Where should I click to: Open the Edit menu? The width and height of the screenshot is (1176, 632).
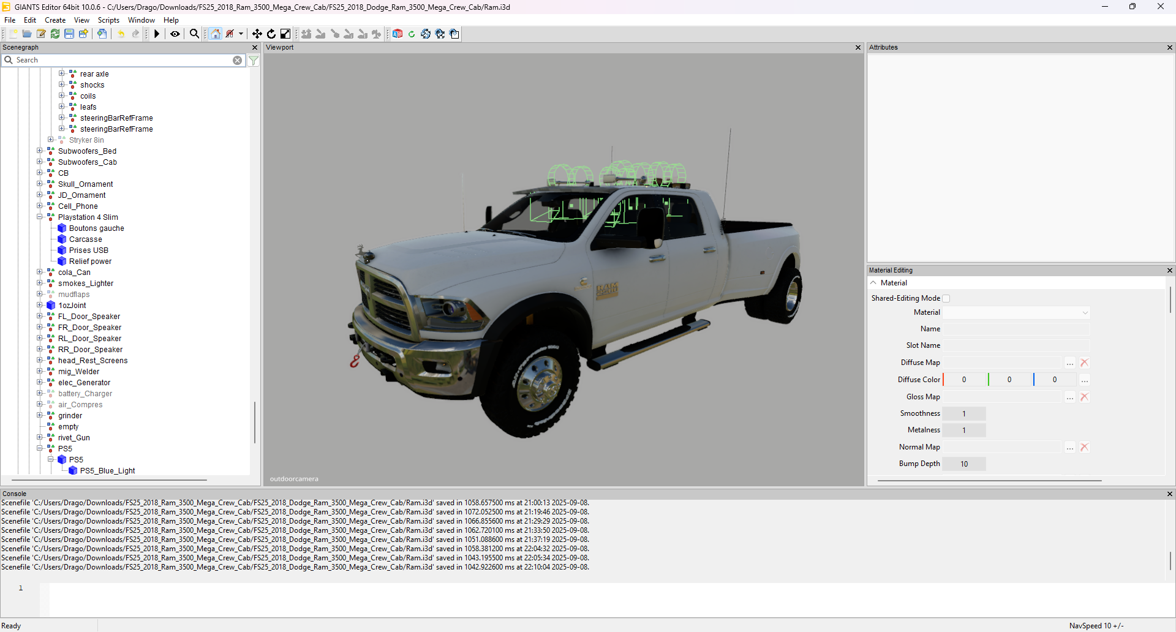[x=30, y=20]
